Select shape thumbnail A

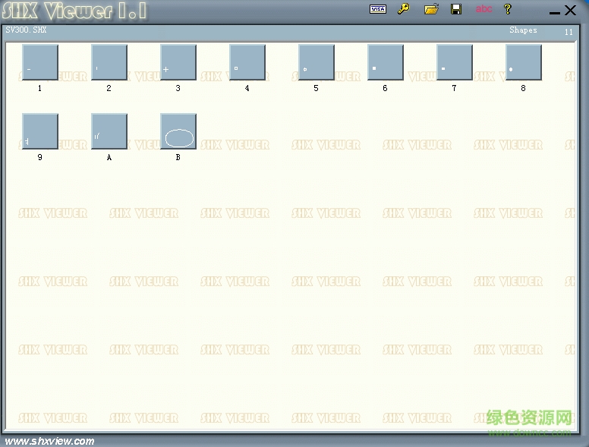point(109,131)
